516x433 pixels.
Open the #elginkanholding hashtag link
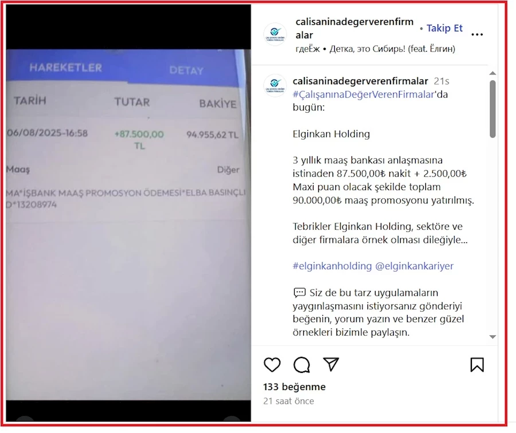pos(332,266)
